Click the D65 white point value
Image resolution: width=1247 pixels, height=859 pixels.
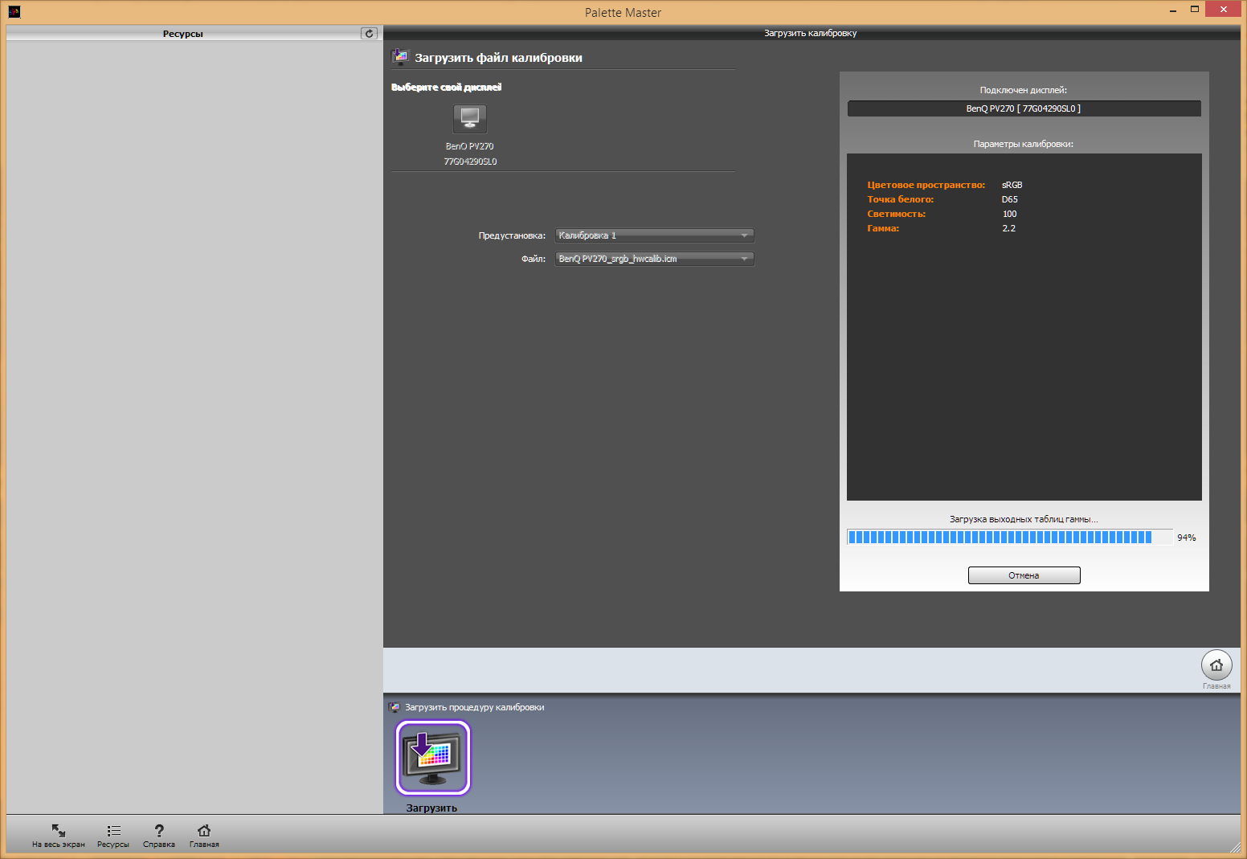tap(1009, 199)
